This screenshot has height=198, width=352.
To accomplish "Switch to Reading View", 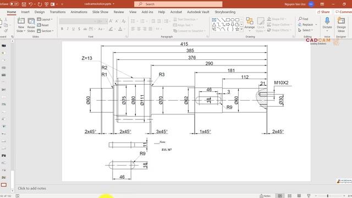I will 299,196.
